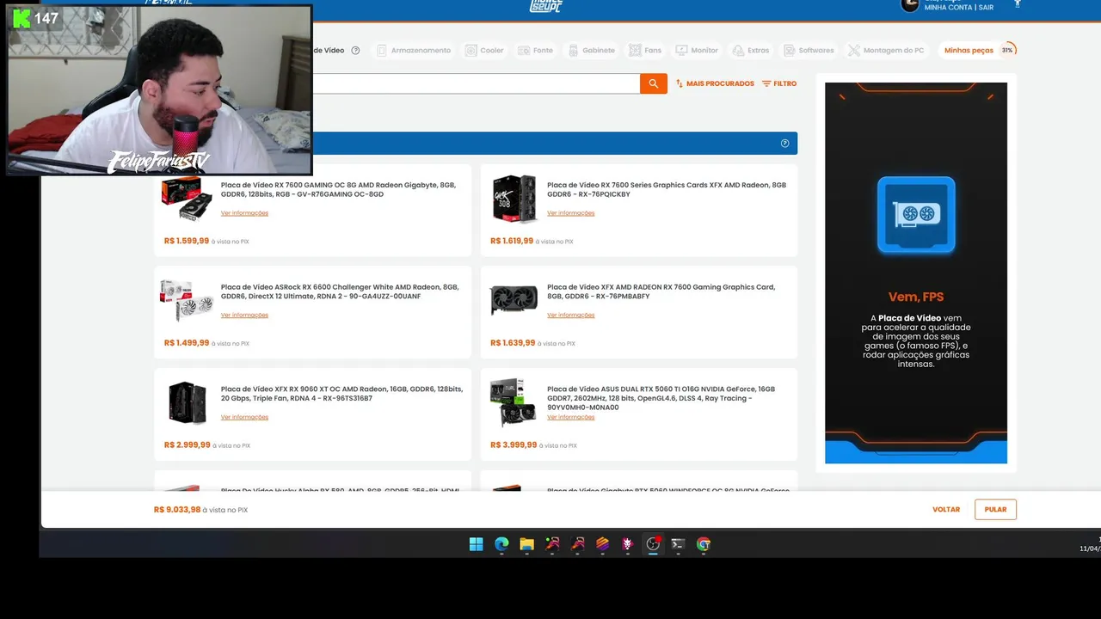Viewport: 1101px width, 619px height.
Task: Click the R$ 2.999,99 price
Action: pyautogui.click(x=188, y=445)
